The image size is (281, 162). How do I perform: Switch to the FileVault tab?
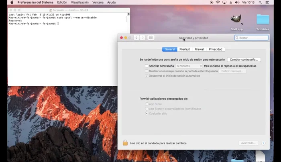click(185, 49)
